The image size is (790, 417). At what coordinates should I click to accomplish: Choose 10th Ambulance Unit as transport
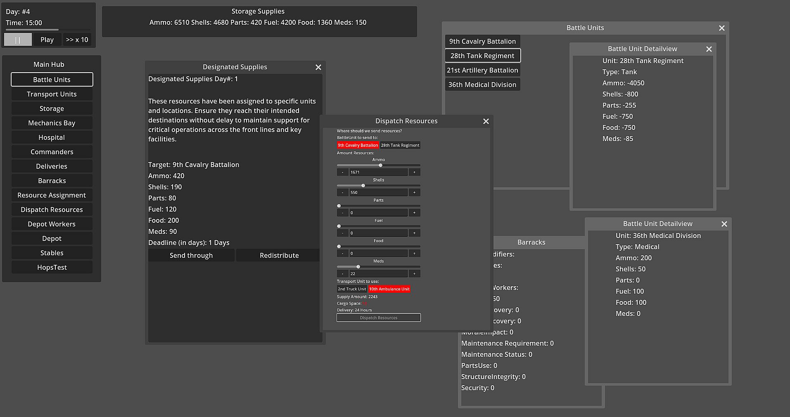pyautogui.click(x=389, y=289)
